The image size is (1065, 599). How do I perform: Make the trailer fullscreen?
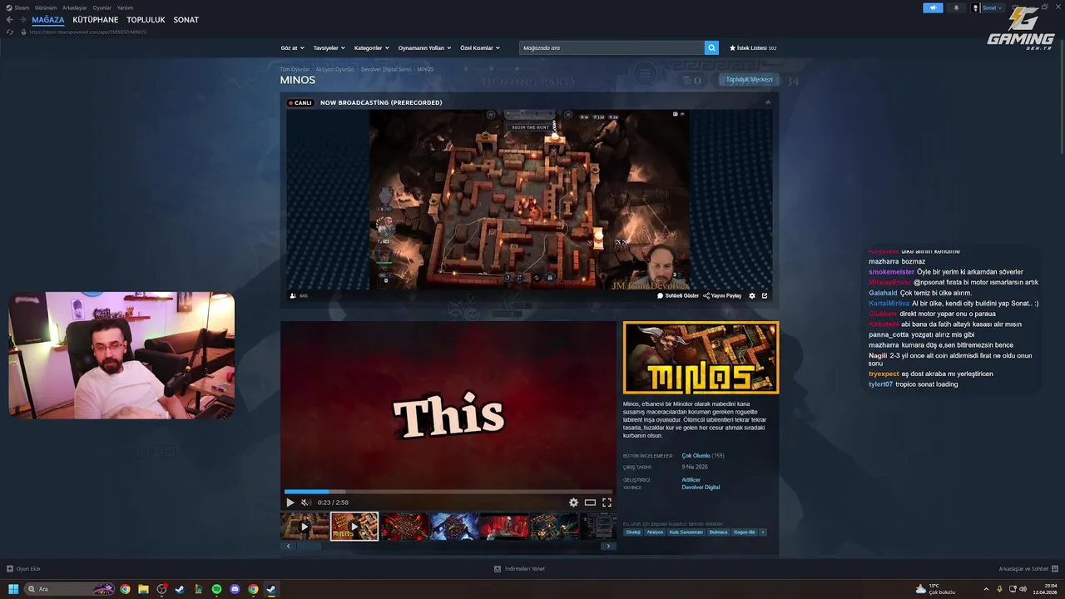(x=607, y=502)
